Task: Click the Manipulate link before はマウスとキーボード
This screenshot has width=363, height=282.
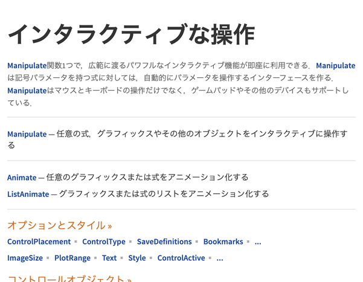Action: 27,91
